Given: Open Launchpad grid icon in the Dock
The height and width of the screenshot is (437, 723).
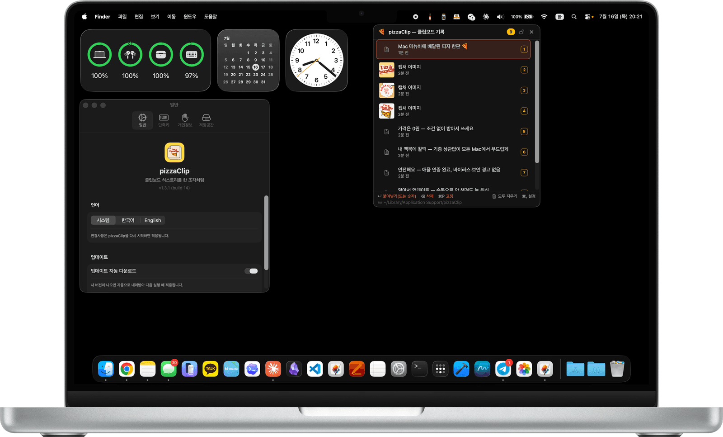Looking at the screenshot, I should [440, 369].
